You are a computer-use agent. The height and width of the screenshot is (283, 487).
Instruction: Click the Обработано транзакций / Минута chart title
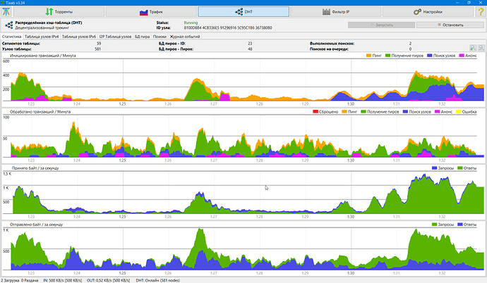[x=40, y=112]
